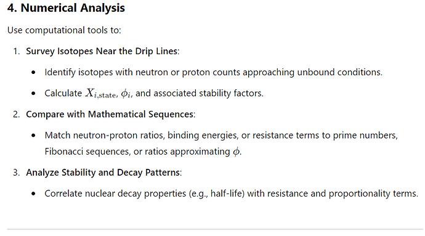
Task: Select 'Compare with Mathematical Sequences' item
Action: click(111, 114)
